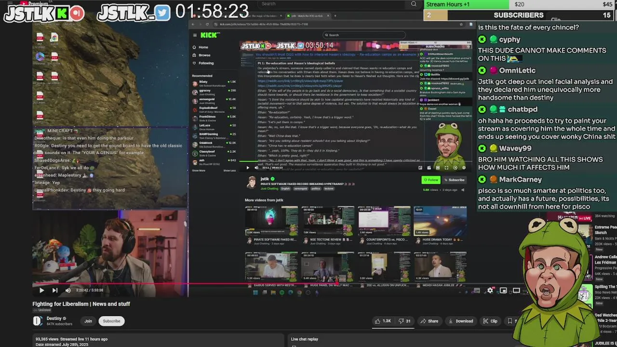Image resolution: width=617 pixels, height=347 pixels.
Task: Open recommended channel asmongold
Action: tap(214, 100)
